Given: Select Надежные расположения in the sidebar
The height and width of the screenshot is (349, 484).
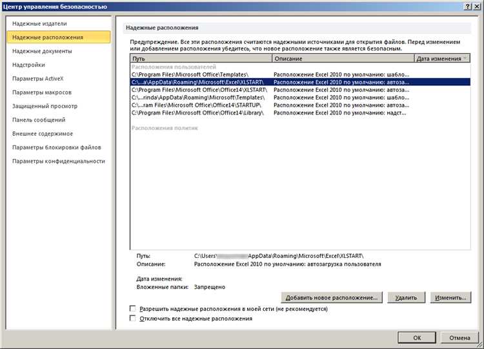Looking at the screenshot, I should [58, 37].
